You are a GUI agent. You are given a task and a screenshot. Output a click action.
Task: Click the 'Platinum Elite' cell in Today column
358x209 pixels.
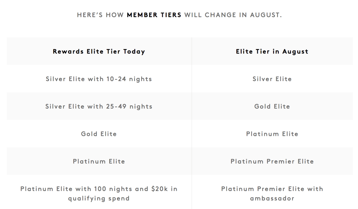(99, 161)
